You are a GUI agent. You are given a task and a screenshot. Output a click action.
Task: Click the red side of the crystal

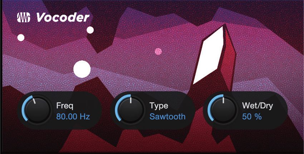pyautogui.click(x=229, y=58)
